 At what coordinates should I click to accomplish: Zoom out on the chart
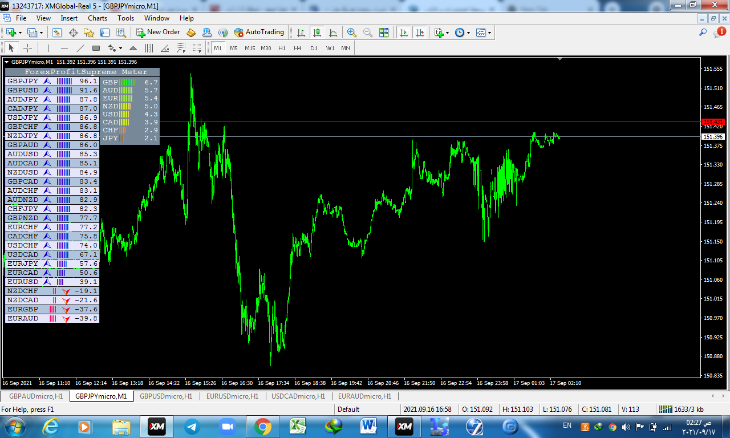pos(368,33)
